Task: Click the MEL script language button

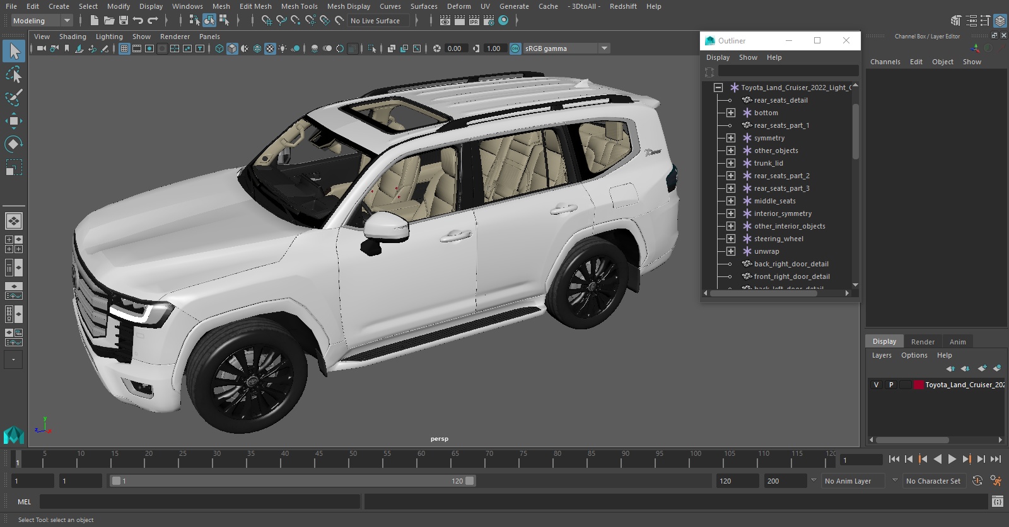Action: [24, 502]
